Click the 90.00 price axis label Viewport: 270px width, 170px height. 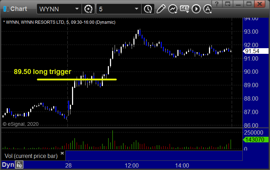(251, 72)
